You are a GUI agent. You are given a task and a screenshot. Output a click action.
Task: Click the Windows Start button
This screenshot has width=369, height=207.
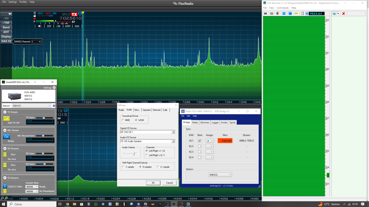[4, 204]
